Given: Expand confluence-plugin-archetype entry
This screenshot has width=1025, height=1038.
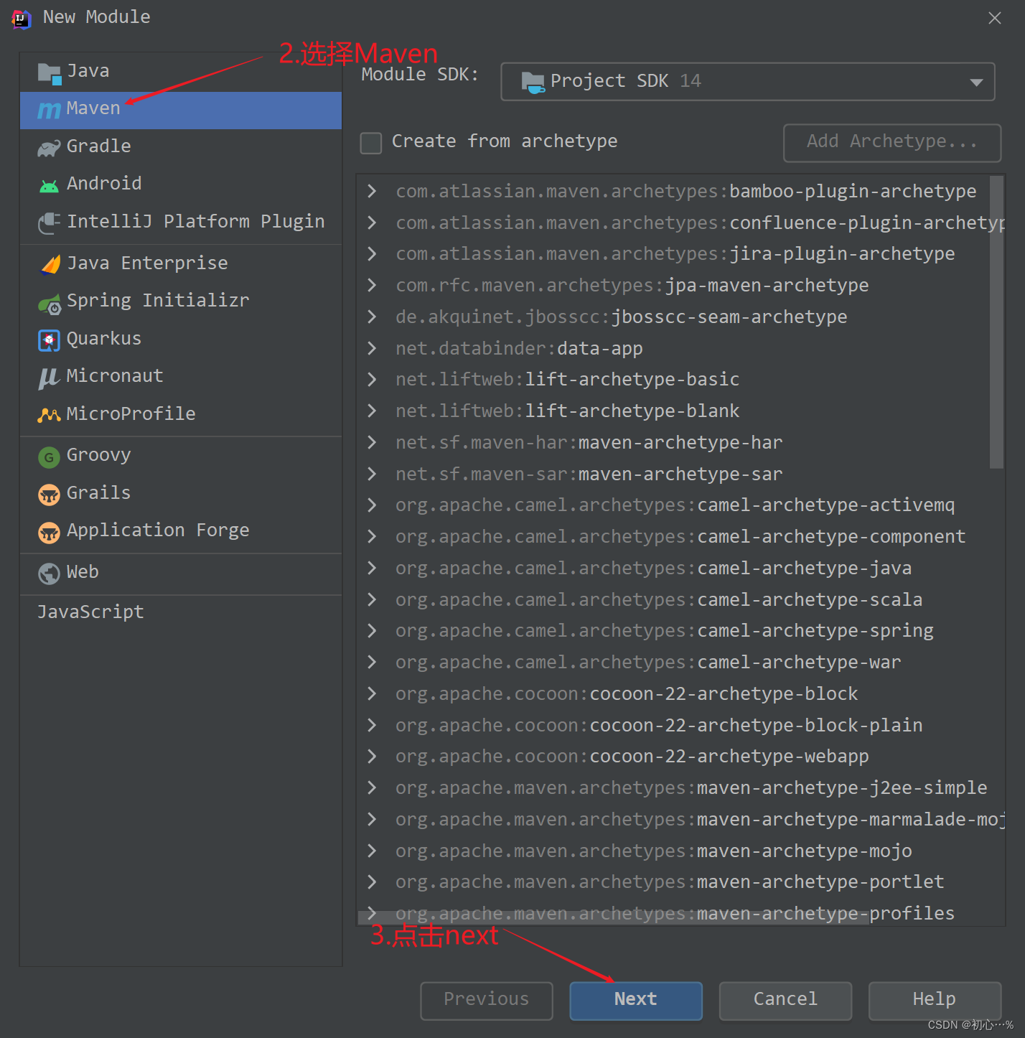Looking at the screenshot, I should coord(372,223).
